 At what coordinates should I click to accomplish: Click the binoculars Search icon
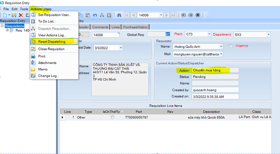pos(119,15)
